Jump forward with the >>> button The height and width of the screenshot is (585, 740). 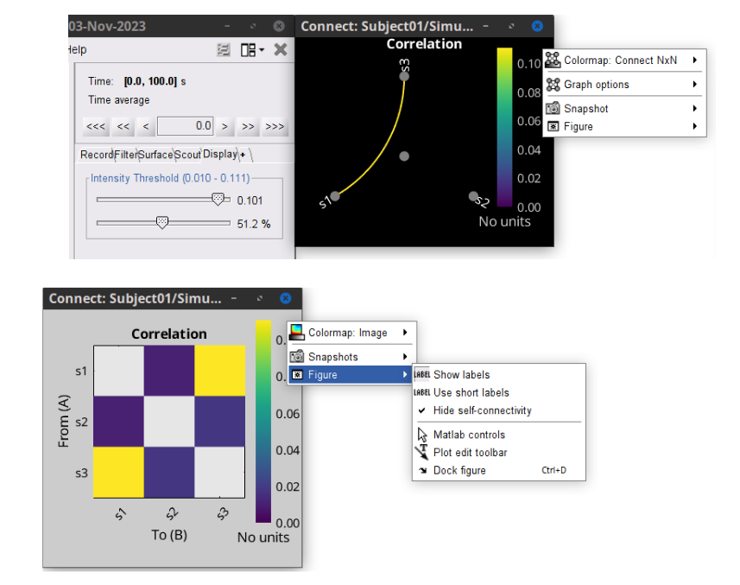(x=275, y=126)
